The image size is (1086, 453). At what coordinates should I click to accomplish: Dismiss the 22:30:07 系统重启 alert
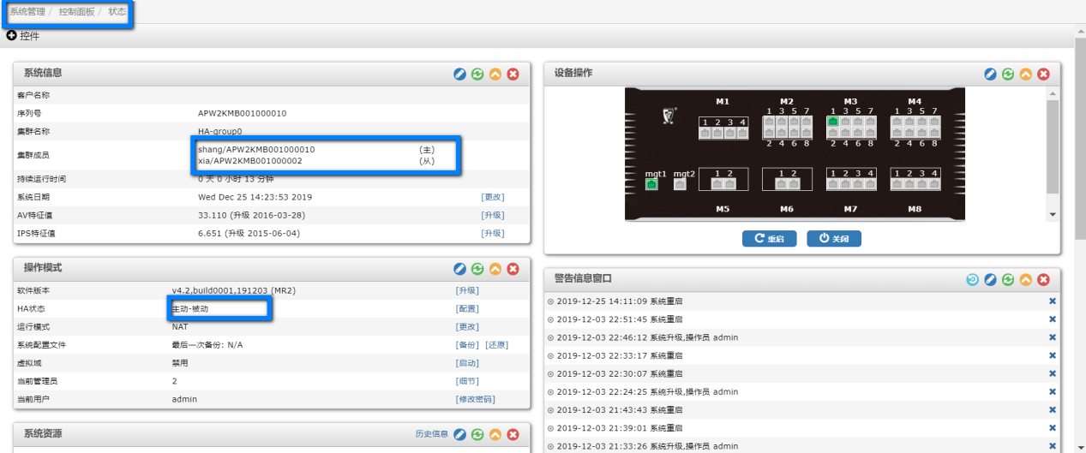click(1053, 373)
